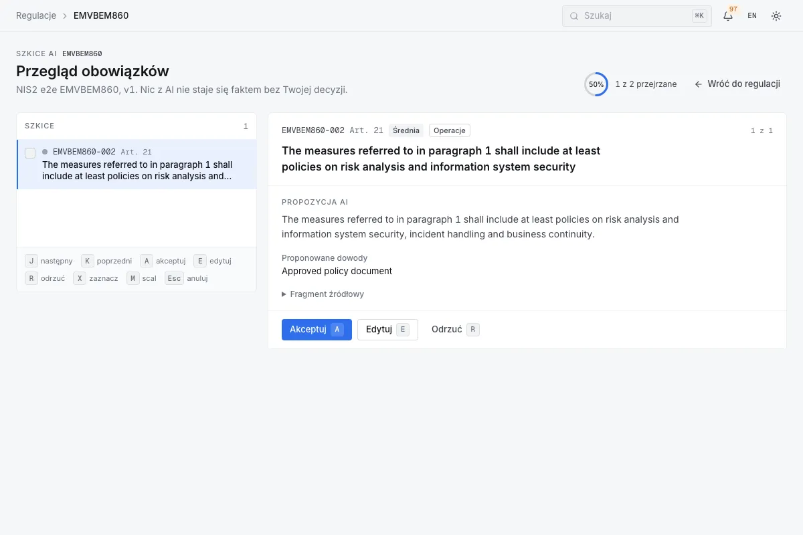
Task: Click the J następny shortcut key
Action: click(31, 261)
